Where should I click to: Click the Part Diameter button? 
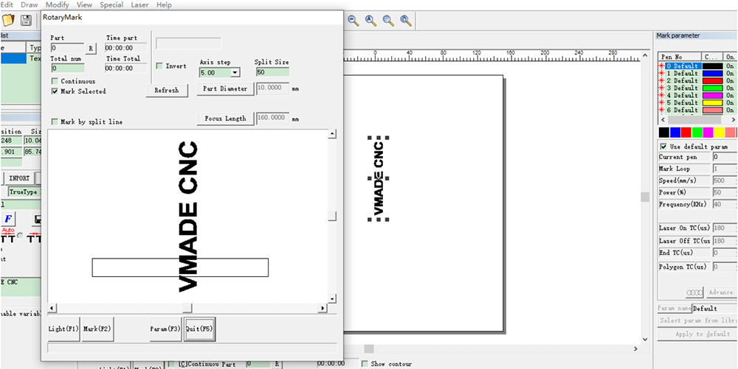(x=225, y=88)
